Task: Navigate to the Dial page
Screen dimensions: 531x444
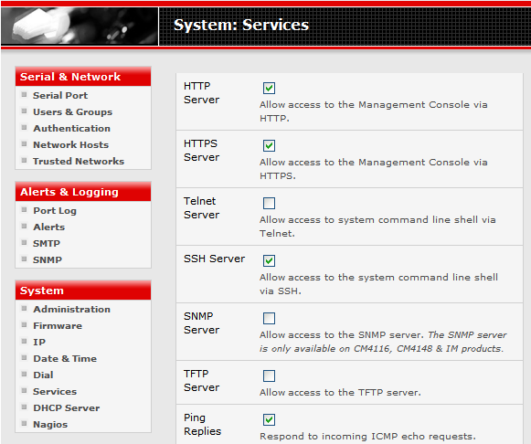Action: pyautogui.click(x=43, y=375)
